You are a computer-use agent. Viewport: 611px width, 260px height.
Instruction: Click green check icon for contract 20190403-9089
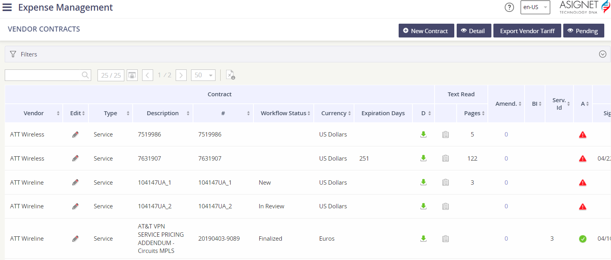[583, 239]
